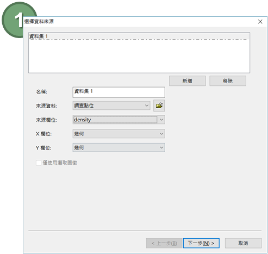Proceed with the 下一步(N) button
Screen dimensions: 268x254
pos(201,243)
